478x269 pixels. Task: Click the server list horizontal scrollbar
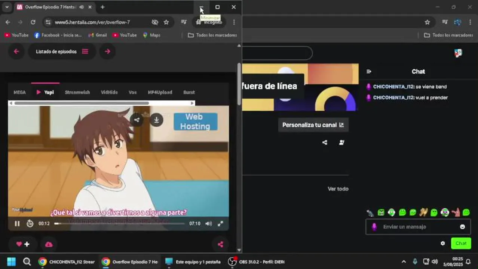pyautogui.click(x=82, y=103)
